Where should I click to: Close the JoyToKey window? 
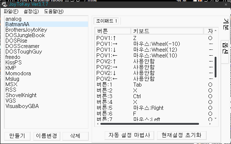pos(226,5)
